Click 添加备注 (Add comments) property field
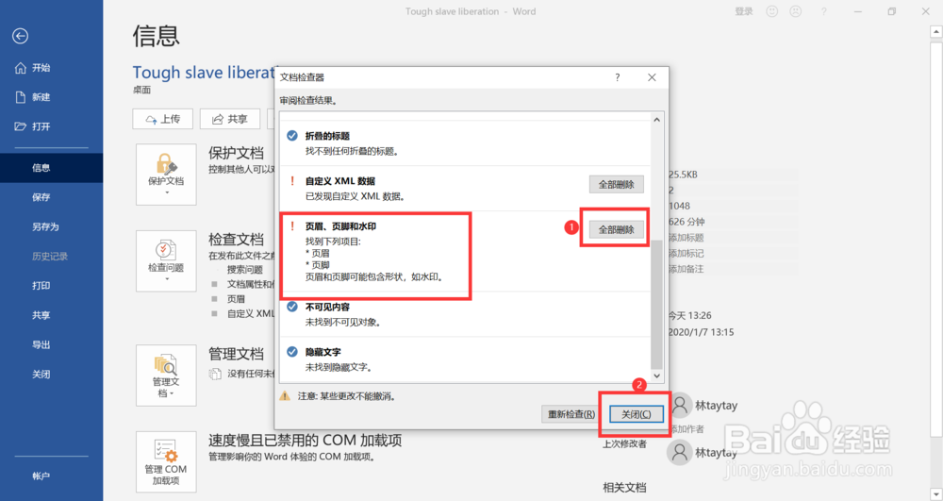943x501 pixels. coord(687,269)
